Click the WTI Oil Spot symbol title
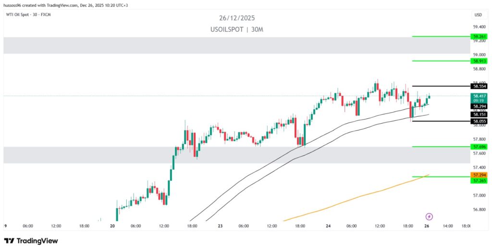Image resolution: width=492 pixels, height=251 pixels. pos(27,14)
